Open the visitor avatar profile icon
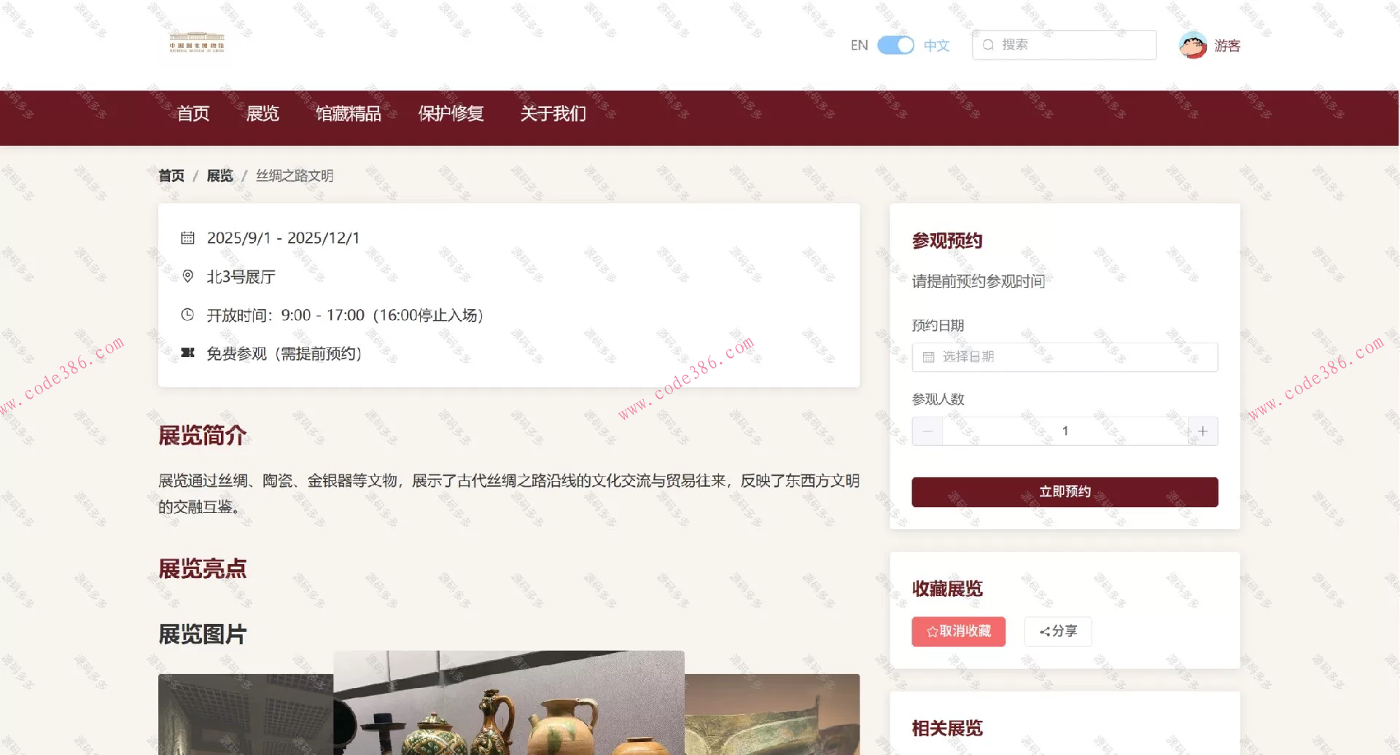This screenshot has width=1400, height=755. [x=1193, y=44]
